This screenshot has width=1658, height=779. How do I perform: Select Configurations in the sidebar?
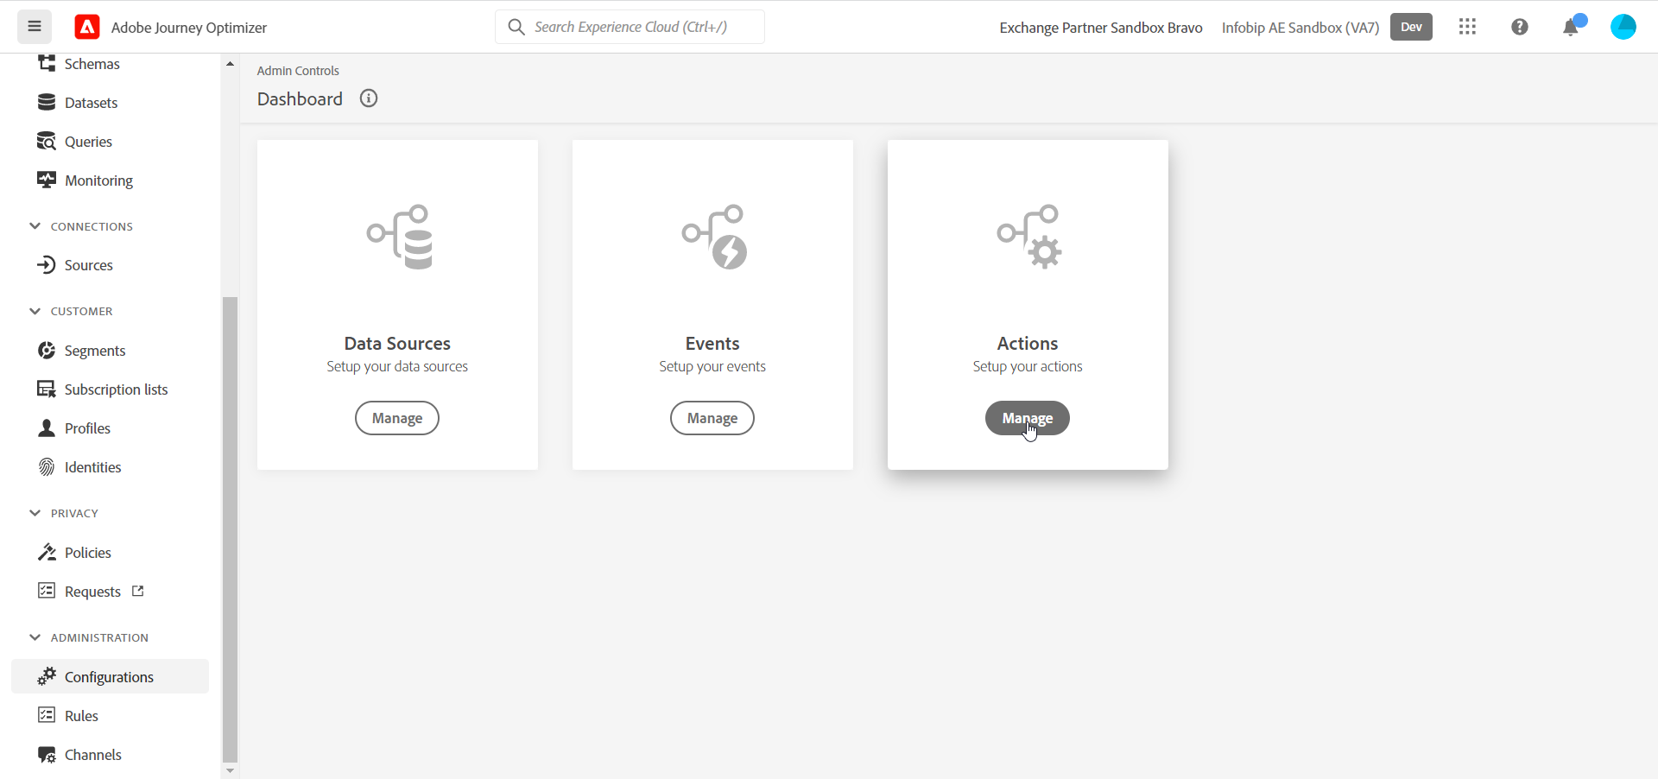tap(110, 677)
